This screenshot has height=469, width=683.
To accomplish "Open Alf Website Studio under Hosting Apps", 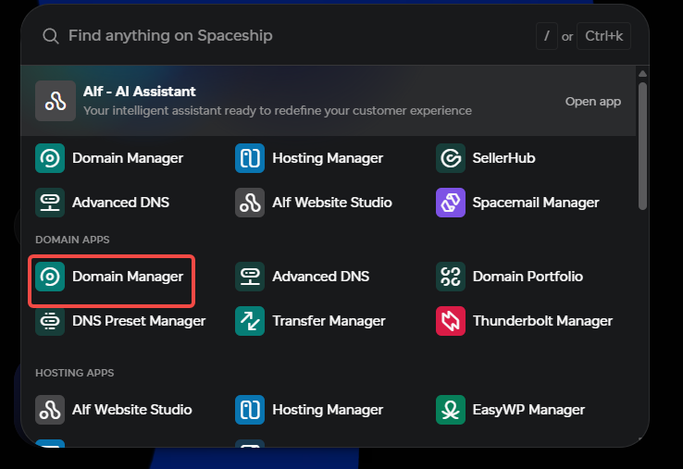I will click(x=114, y=410).
